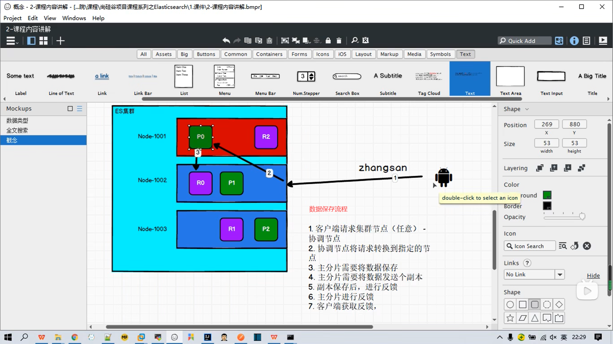Click the bring to front layering icon
The width and height of the screenshot is (613, 344).
click(540, 168)
